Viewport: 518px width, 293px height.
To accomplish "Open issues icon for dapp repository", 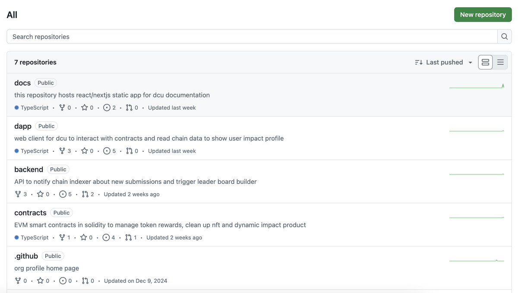I will click(x=107, y=151).
